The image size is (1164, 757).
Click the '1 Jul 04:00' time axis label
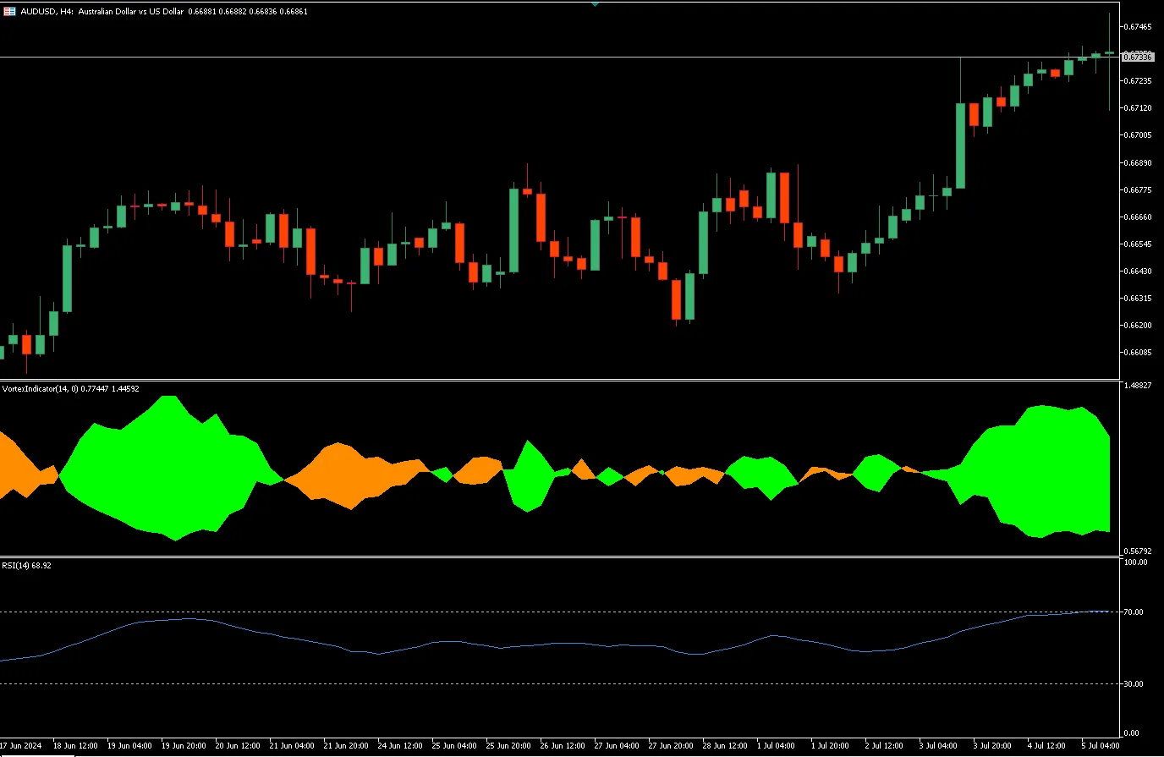coord(777,746)
